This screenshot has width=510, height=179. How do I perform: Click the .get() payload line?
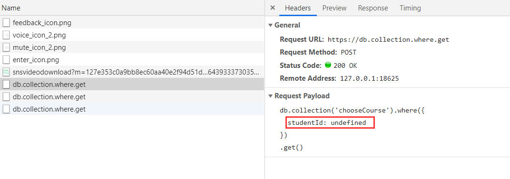[x=292, y=148]
